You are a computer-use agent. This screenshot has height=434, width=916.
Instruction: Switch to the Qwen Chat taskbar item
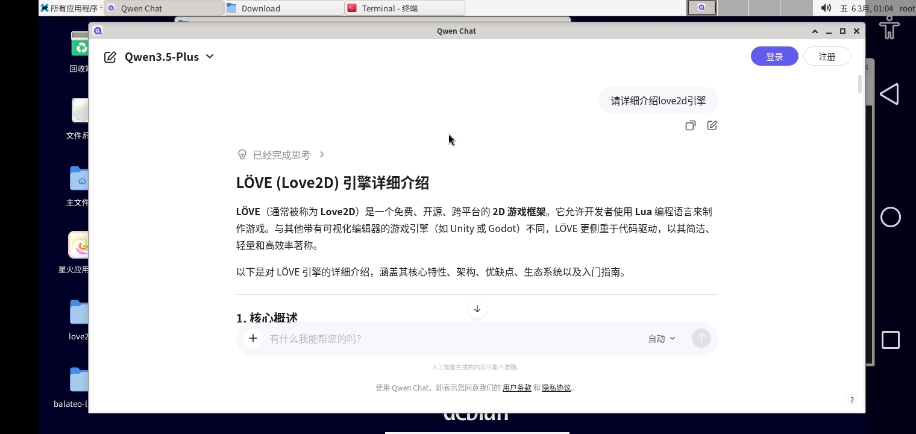(x=164, y=8)
